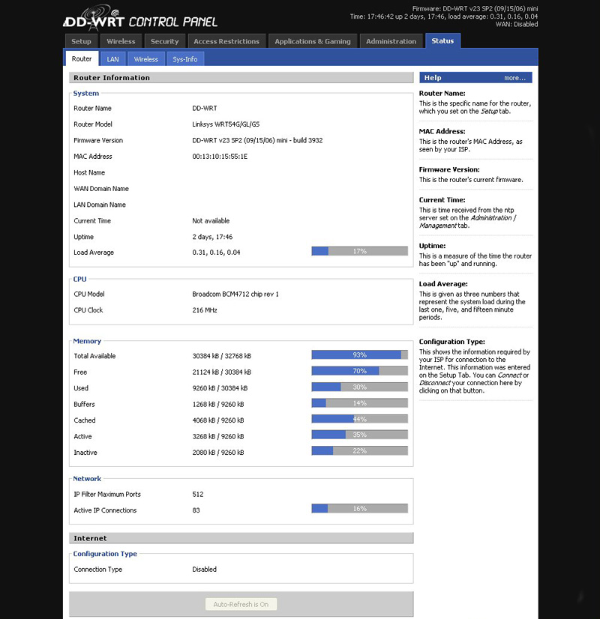Click the Buffers 14% bar

click(359, 403)
